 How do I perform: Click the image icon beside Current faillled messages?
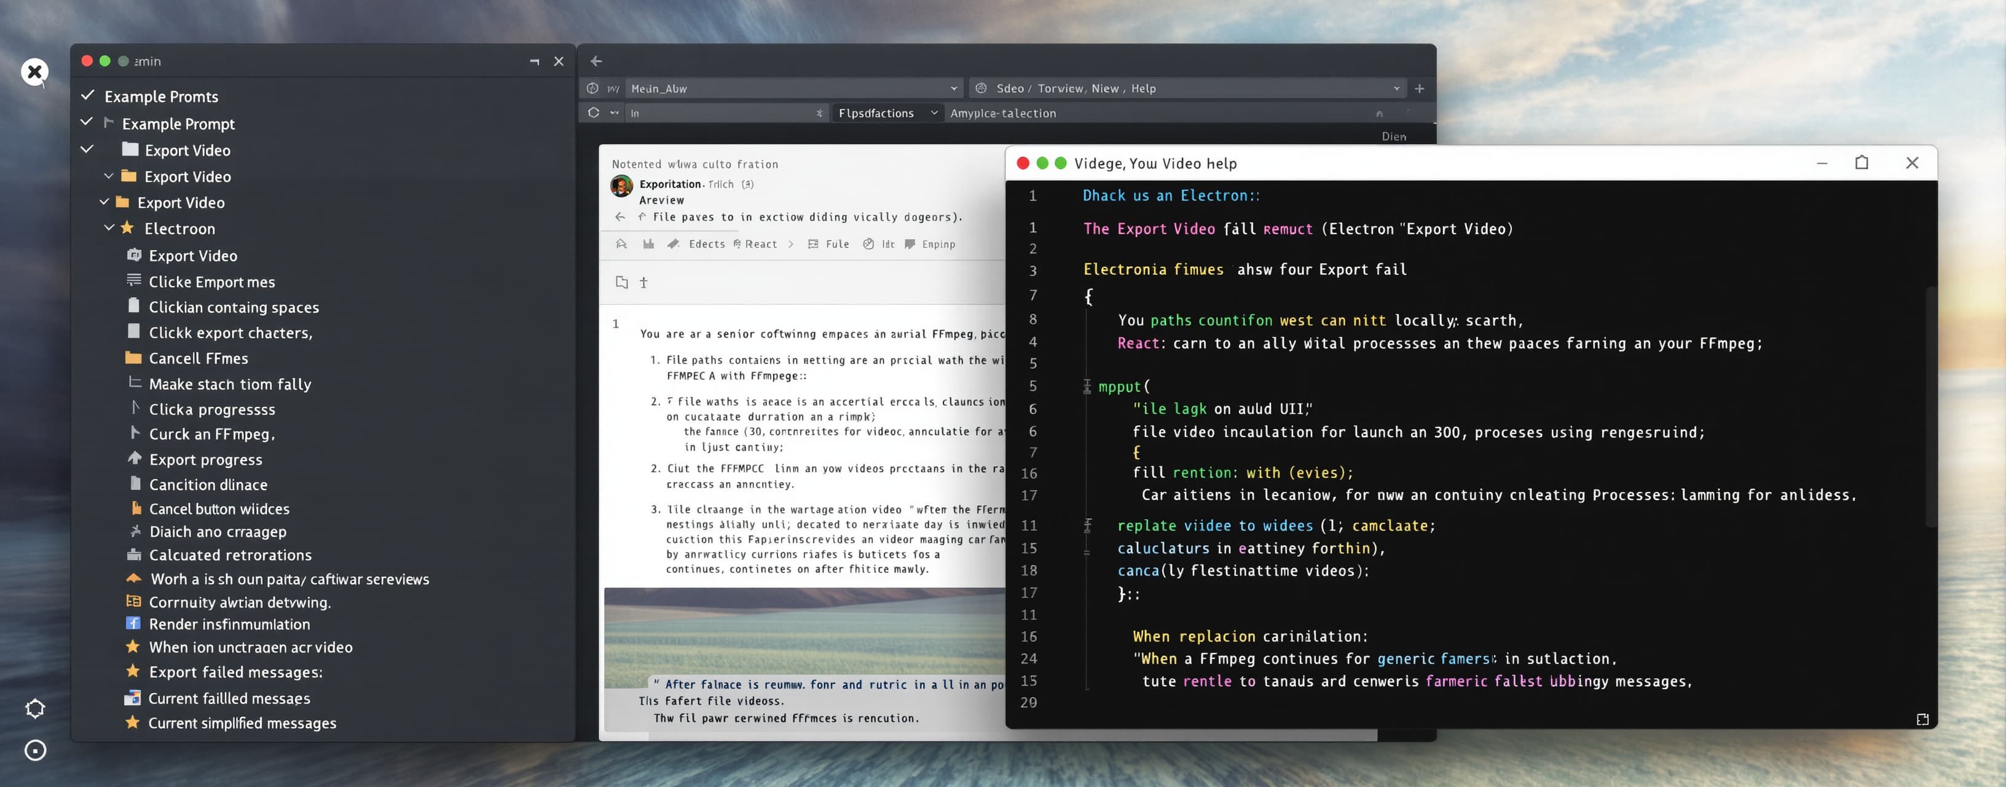click(132, 697)
